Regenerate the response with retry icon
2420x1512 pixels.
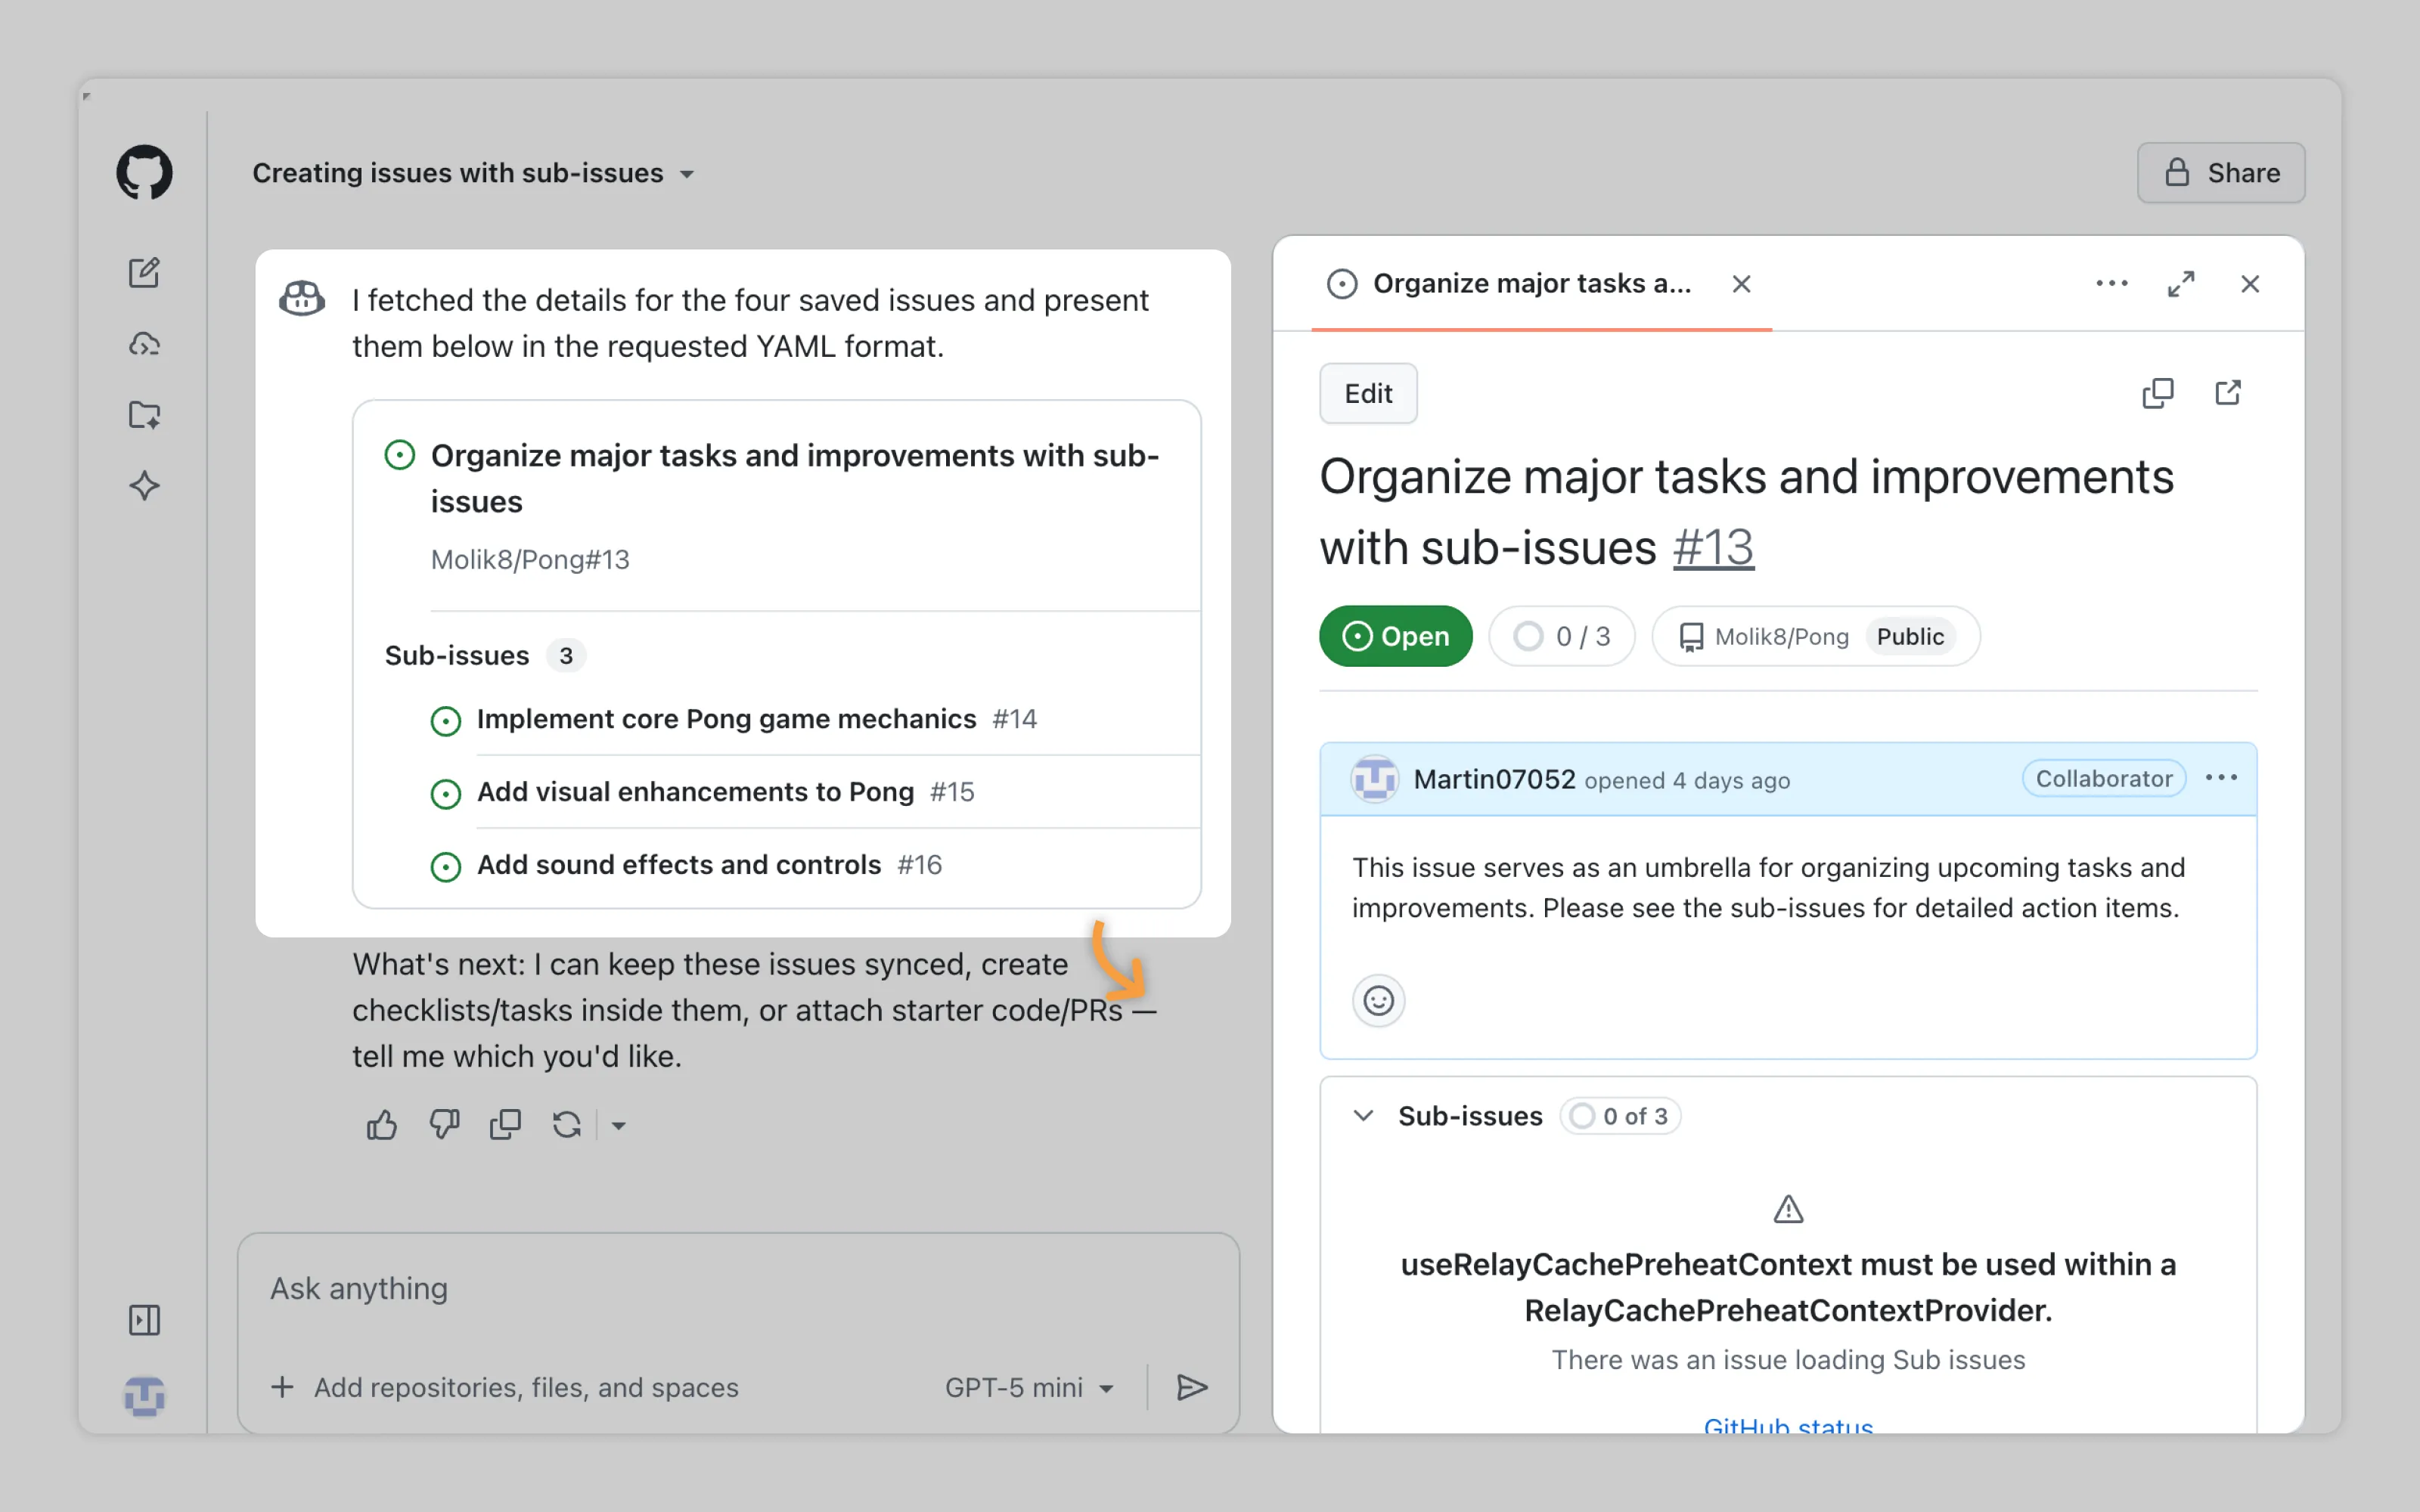pos(566,1125)
